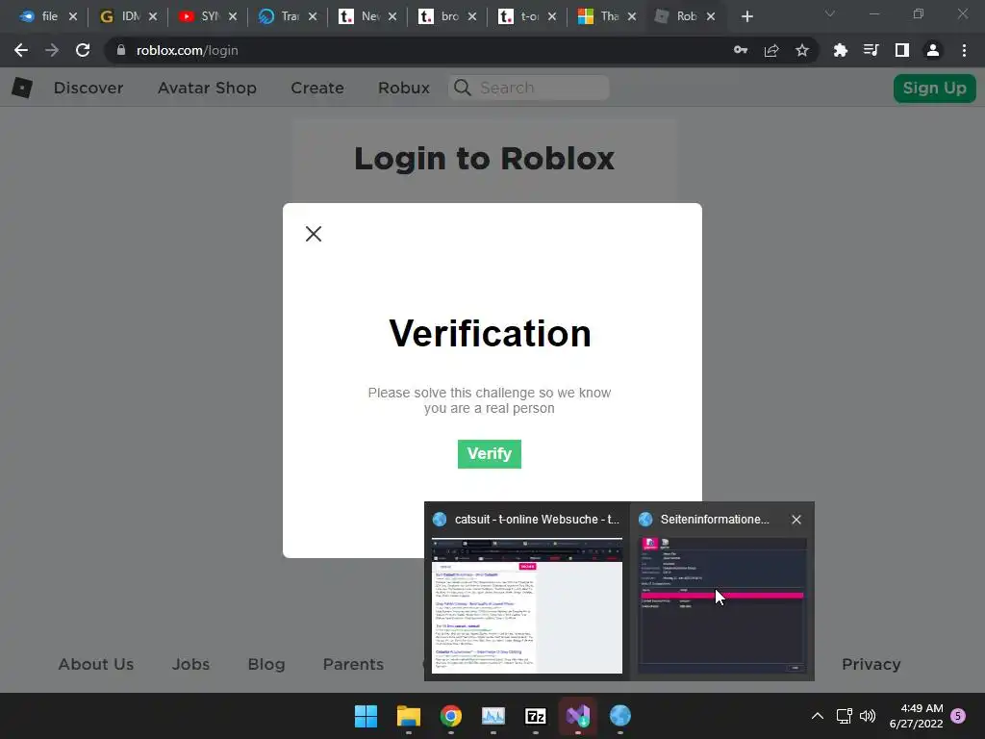Open the Robux nav link
This screenshot has height=739, width=985.
404,88
